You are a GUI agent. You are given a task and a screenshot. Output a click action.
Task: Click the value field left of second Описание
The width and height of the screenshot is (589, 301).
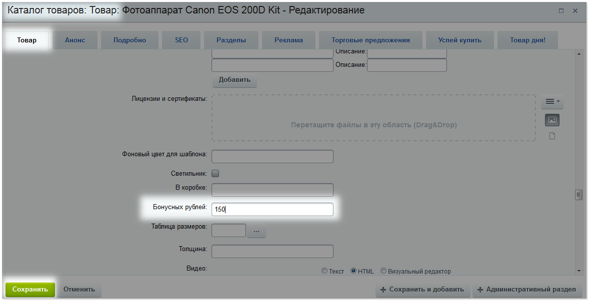point(272,65)
